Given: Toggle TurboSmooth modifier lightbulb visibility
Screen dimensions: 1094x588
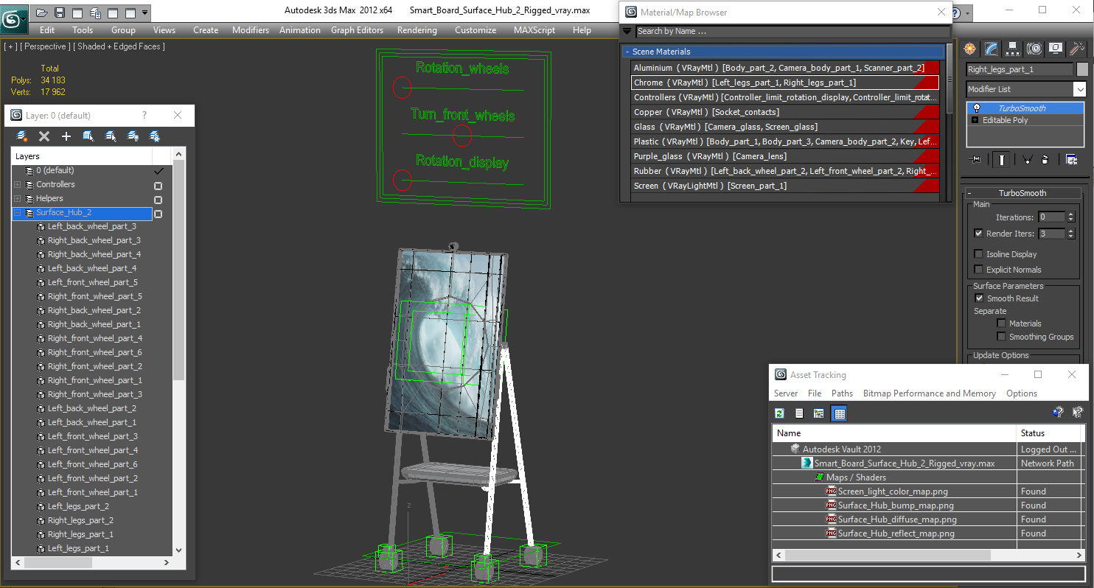Looking at the screenshot, I should click(x=977, y=108).
